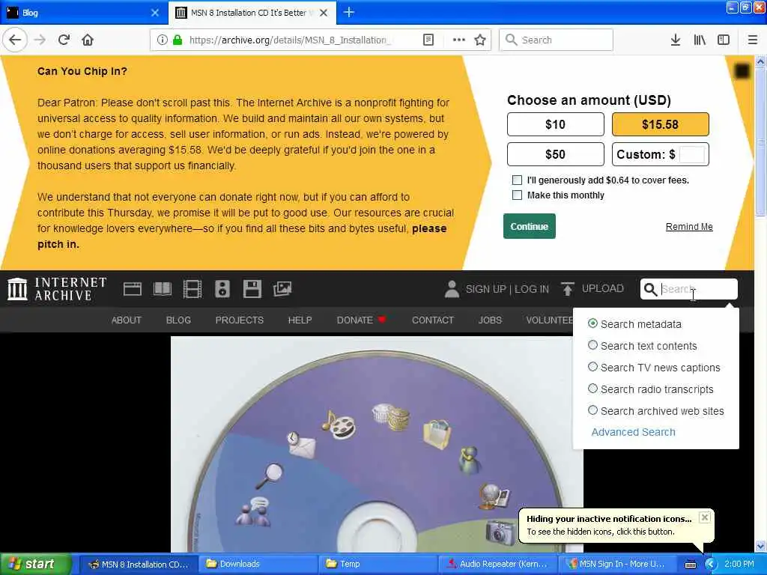Open a new browser tab

[349, 12]
